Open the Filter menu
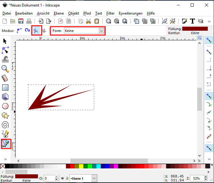 110,13
